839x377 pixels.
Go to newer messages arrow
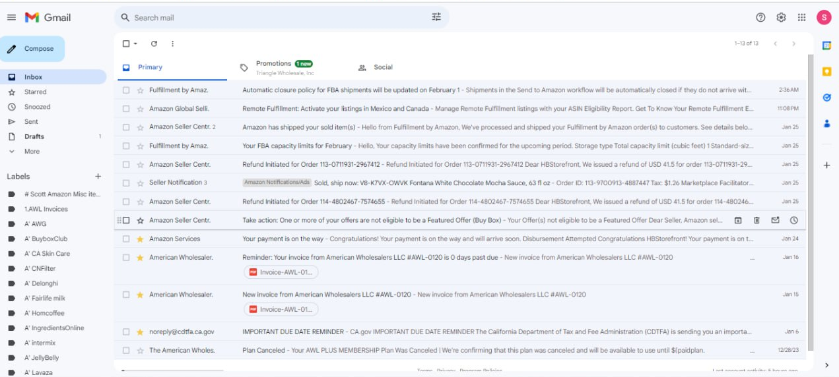[x=776, y=43]
